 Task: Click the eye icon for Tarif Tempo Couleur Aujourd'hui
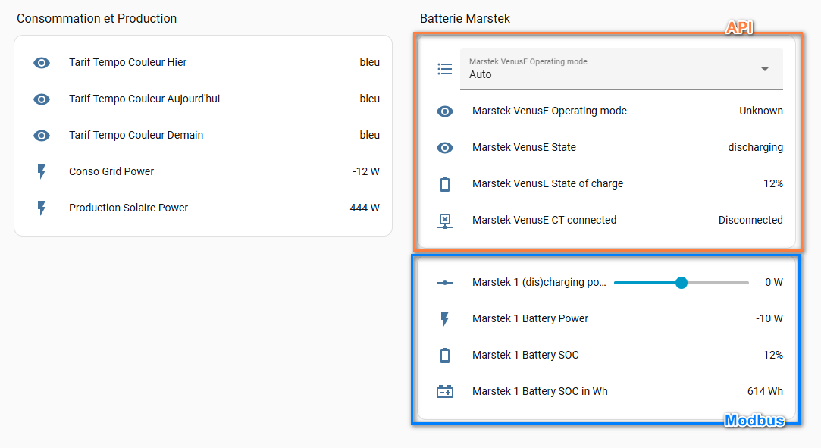[42, 99]
